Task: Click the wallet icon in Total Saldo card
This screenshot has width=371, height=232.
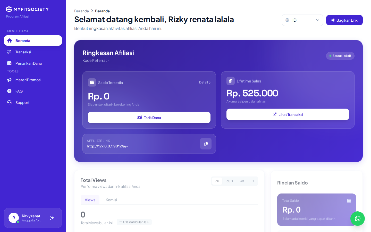Action: tap(349, 201)
